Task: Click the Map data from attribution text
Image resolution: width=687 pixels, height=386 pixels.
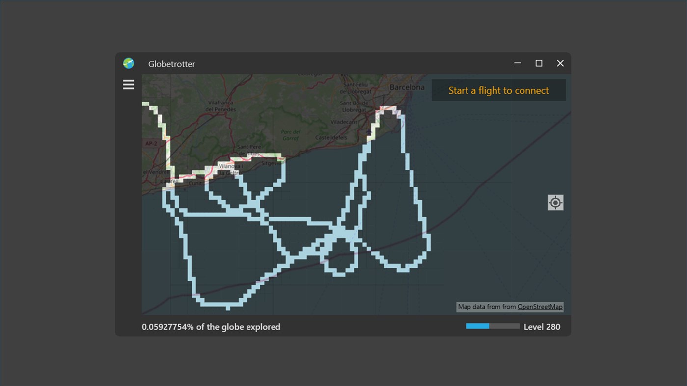Action: pos(487,307)
